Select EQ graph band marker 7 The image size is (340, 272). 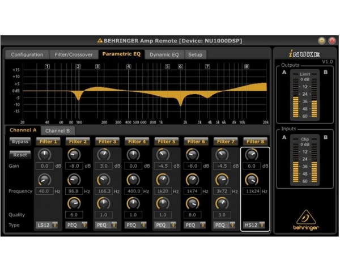(x=207, y=66)
